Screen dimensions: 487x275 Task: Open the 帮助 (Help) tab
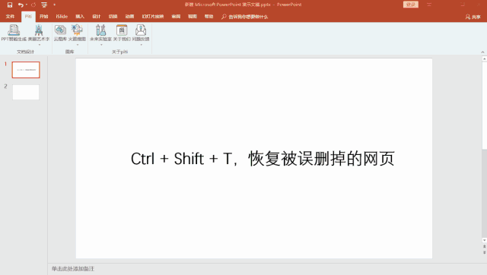tap(208, 17)
